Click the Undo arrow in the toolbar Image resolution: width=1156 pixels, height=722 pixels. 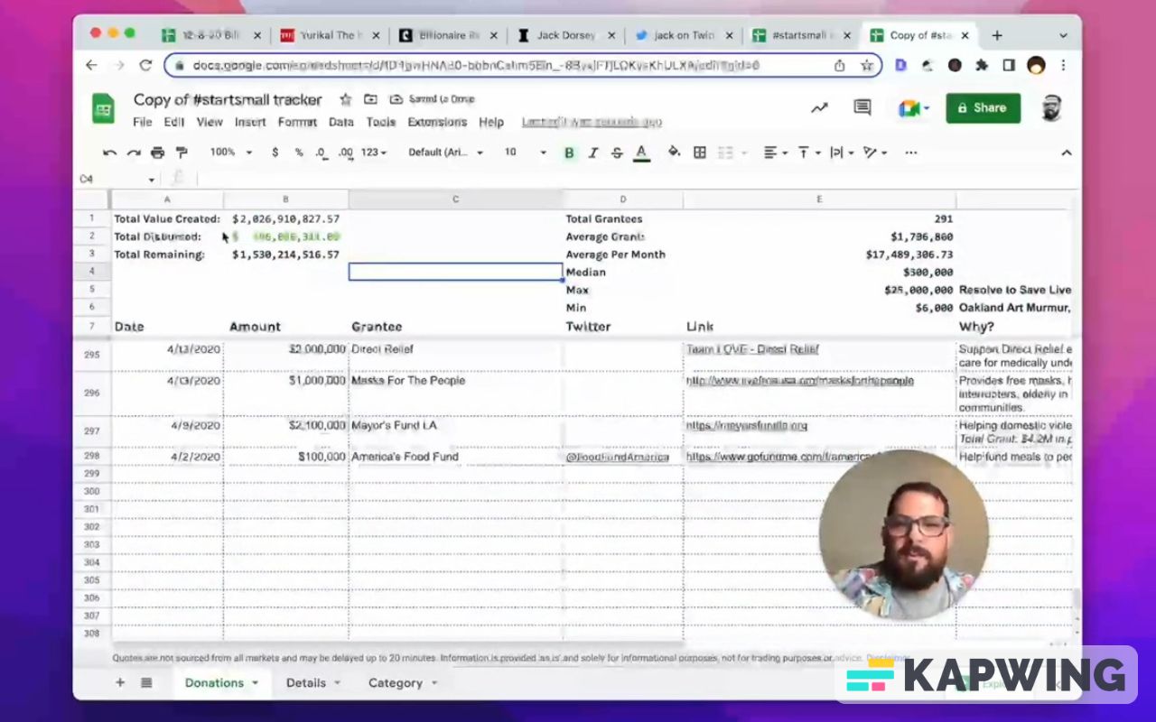tap(110, 153)
